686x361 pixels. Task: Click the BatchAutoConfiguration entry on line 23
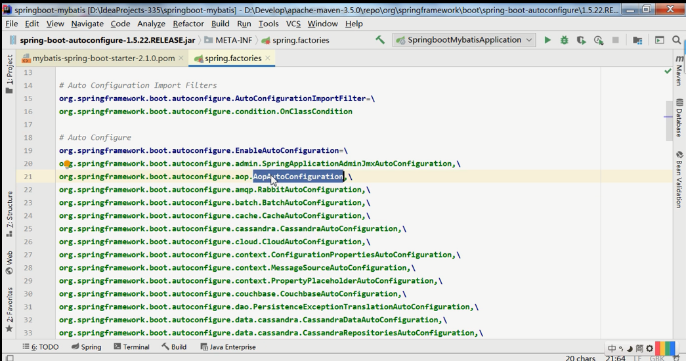coord(312,203)
